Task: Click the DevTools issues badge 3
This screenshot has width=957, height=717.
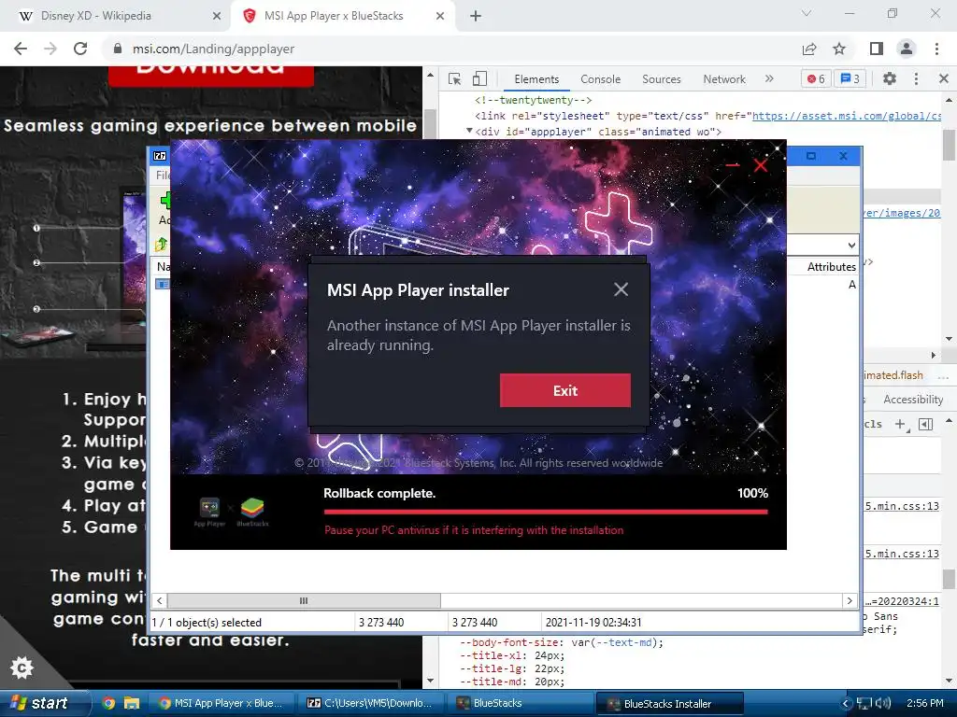Action: pos(850,78)
